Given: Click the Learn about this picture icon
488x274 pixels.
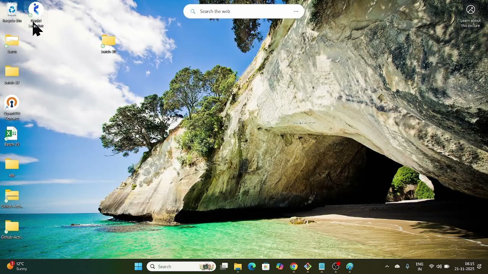Looking at the screenshot, I should click(470, 16).
